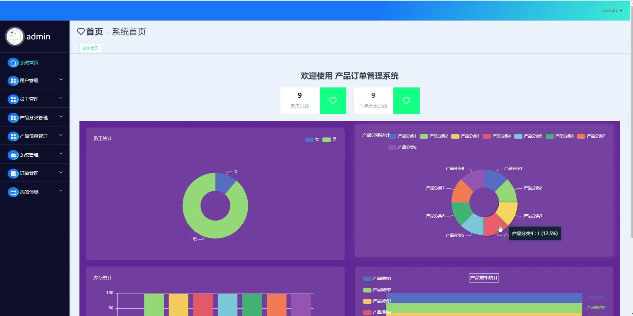Expand the 产品分类管理 submenu chevron

click(x=61, y=117)
